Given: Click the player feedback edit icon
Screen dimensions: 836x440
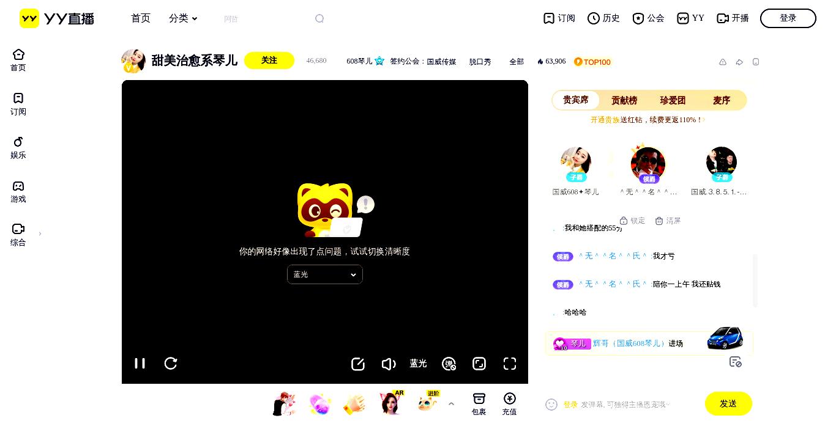Looking at the screenshot, I should [358, 364].
